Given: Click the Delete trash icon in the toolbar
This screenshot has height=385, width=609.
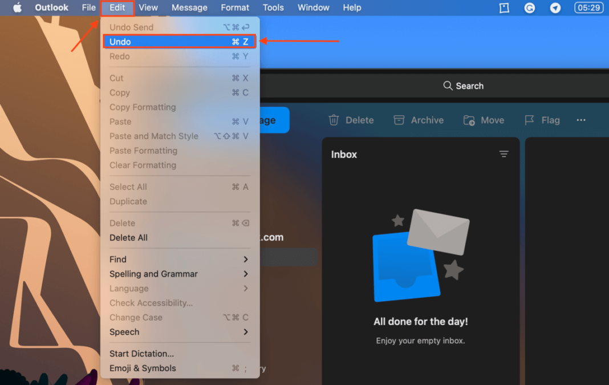Looking at the screenshot, I should click(x=334, y=120).
